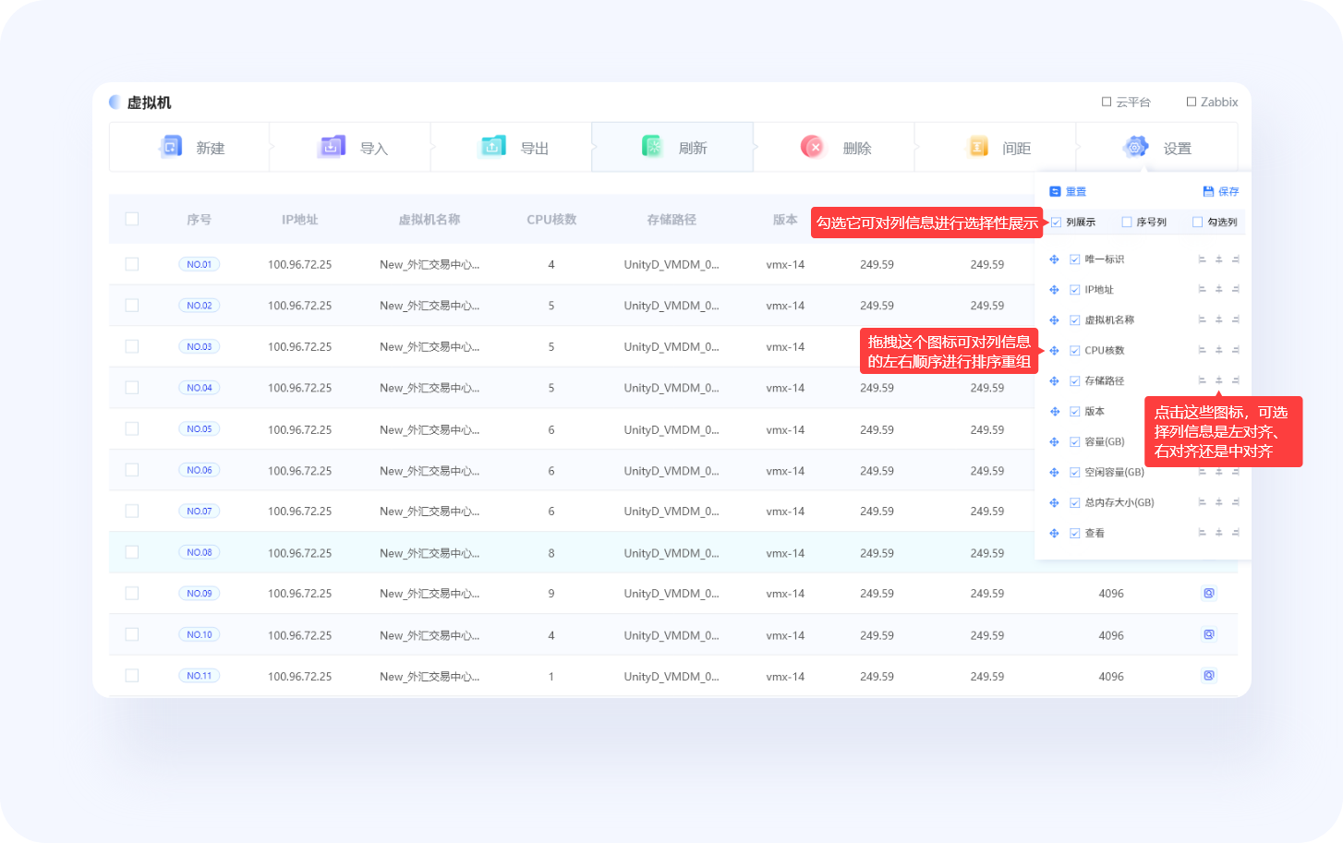Viewport: 1343px width, 843px height.
Task: Click the 虚拟机名称 column header
Action: (430, 220)
